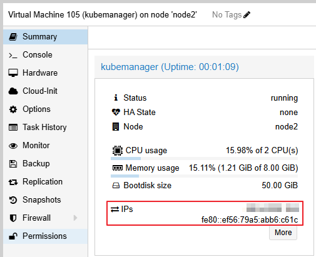The height and width of the screenshot is (257, 316).
Task: Edit tags with the pencil icon
Action: [247, 15]
